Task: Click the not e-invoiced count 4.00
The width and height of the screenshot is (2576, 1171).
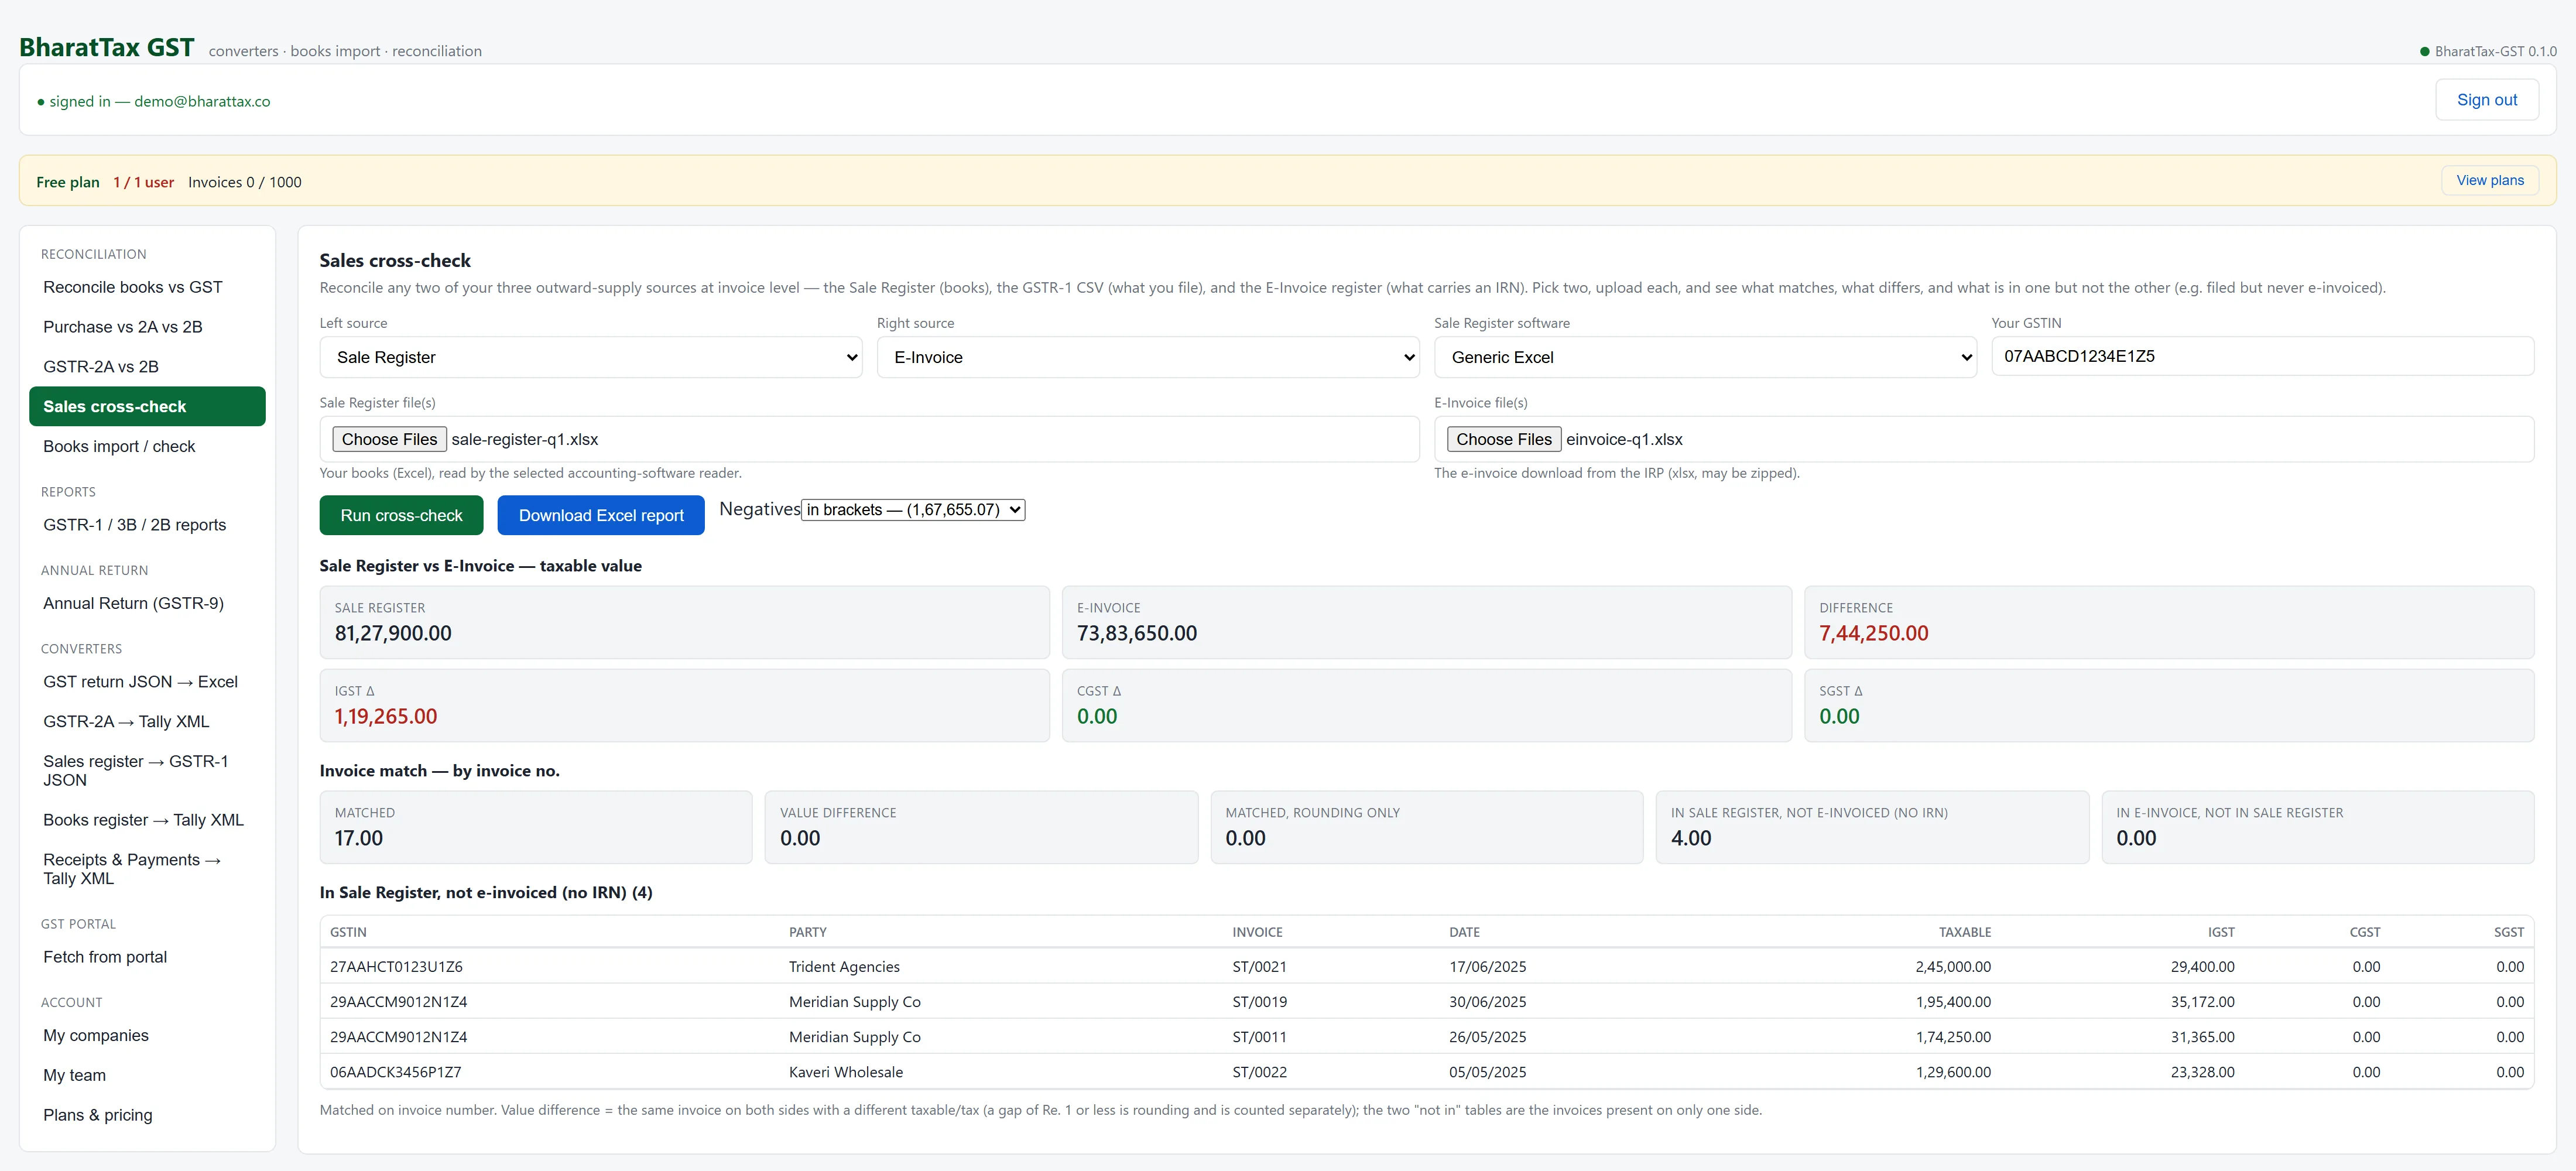Action: tap(1691, 838)
